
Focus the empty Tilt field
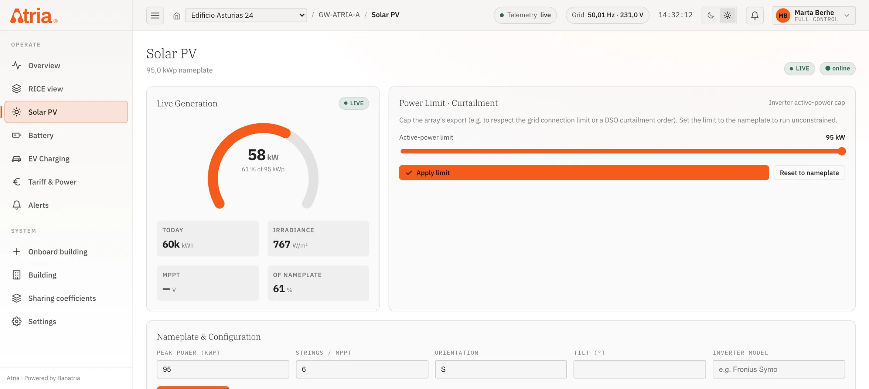[x=640, y=369]
